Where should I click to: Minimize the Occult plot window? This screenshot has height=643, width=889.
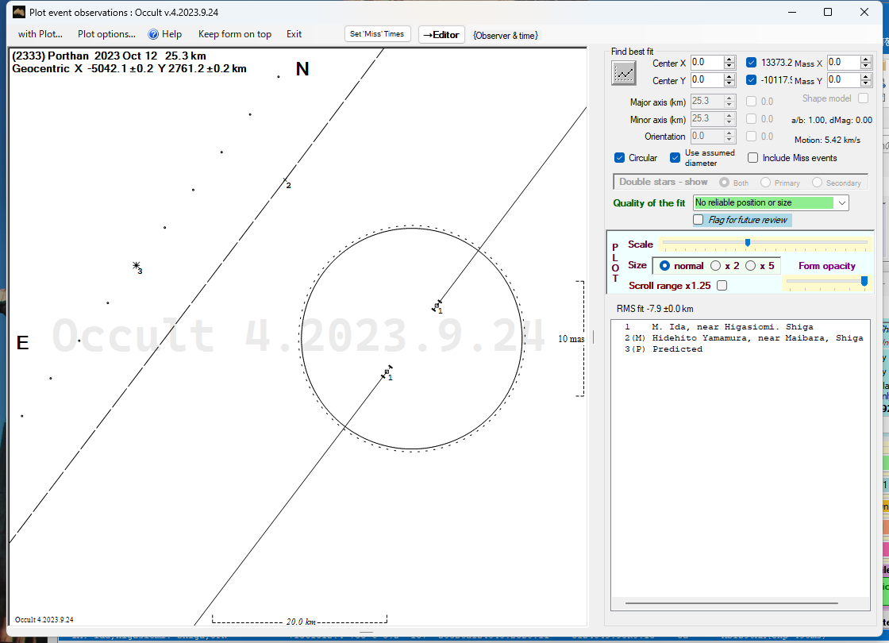791,12
